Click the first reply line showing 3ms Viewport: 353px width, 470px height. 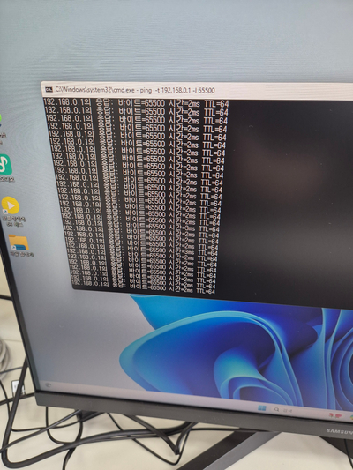tap(142, 228)
